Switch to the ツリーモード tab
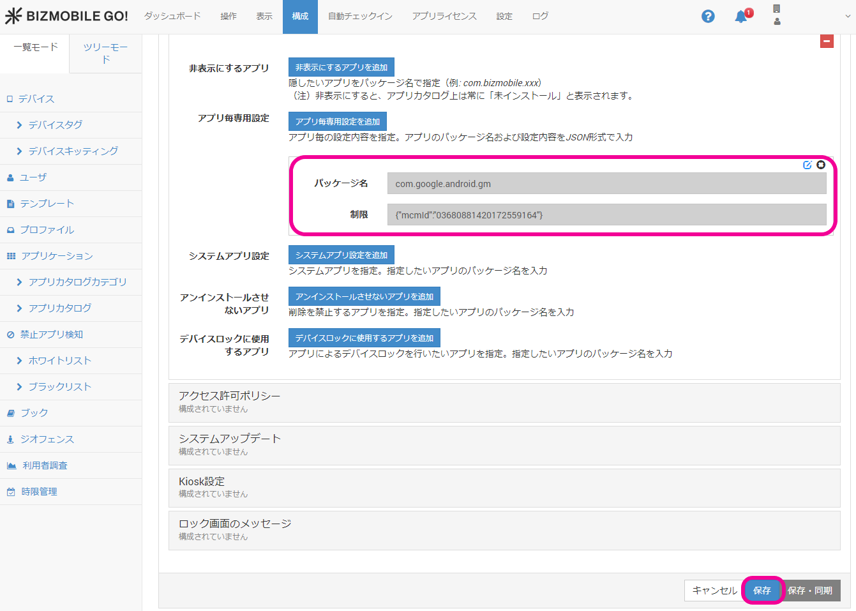The image size is (856, 611). click(x=105, y=53)
